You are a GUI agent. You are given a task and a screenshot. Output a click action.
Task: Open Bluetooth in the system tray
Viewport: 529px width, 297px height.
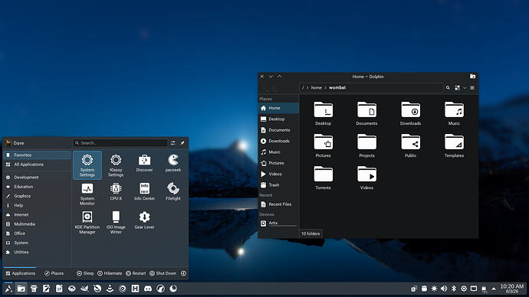point(454,289)
